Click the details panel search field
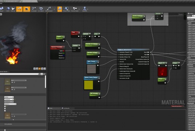Image resolution: width=195 pixels, height=131 pixels. tap(19, 74)
